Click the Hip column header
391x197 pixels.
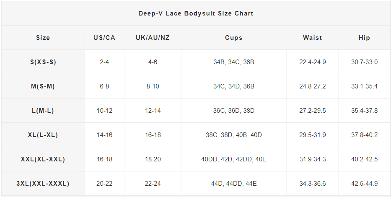click(x=364, y=38)
